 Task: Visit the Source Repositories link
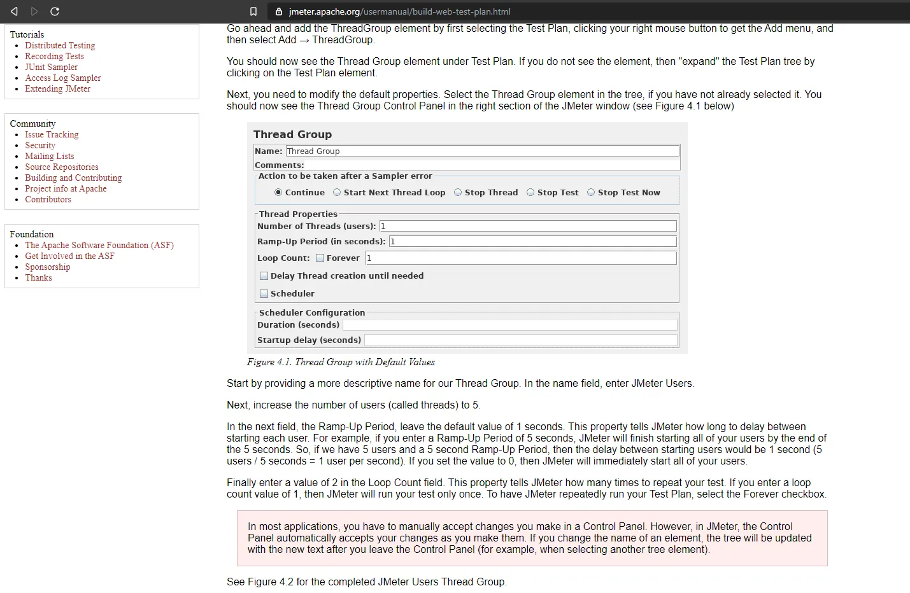point(62,167)
